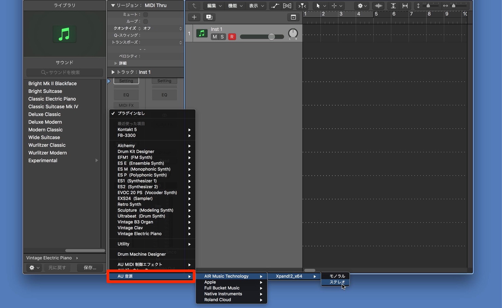This screenshot has width=502, height=308.
Task: Click the Inst 1 green track icon
Action: (x=202, y=33)
